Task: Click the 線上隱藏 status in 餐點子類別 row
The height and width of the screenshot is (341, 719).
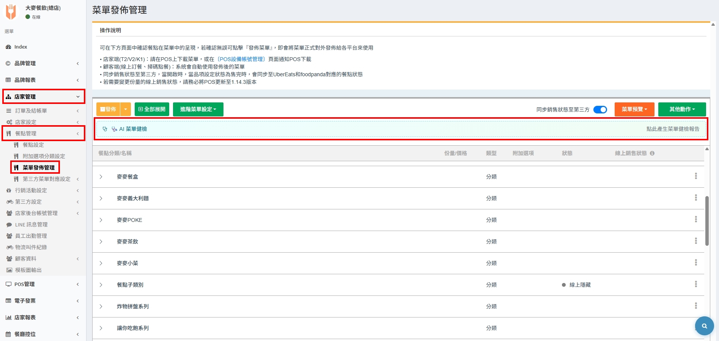Action: pyautogui.click(x=576, y=285)
